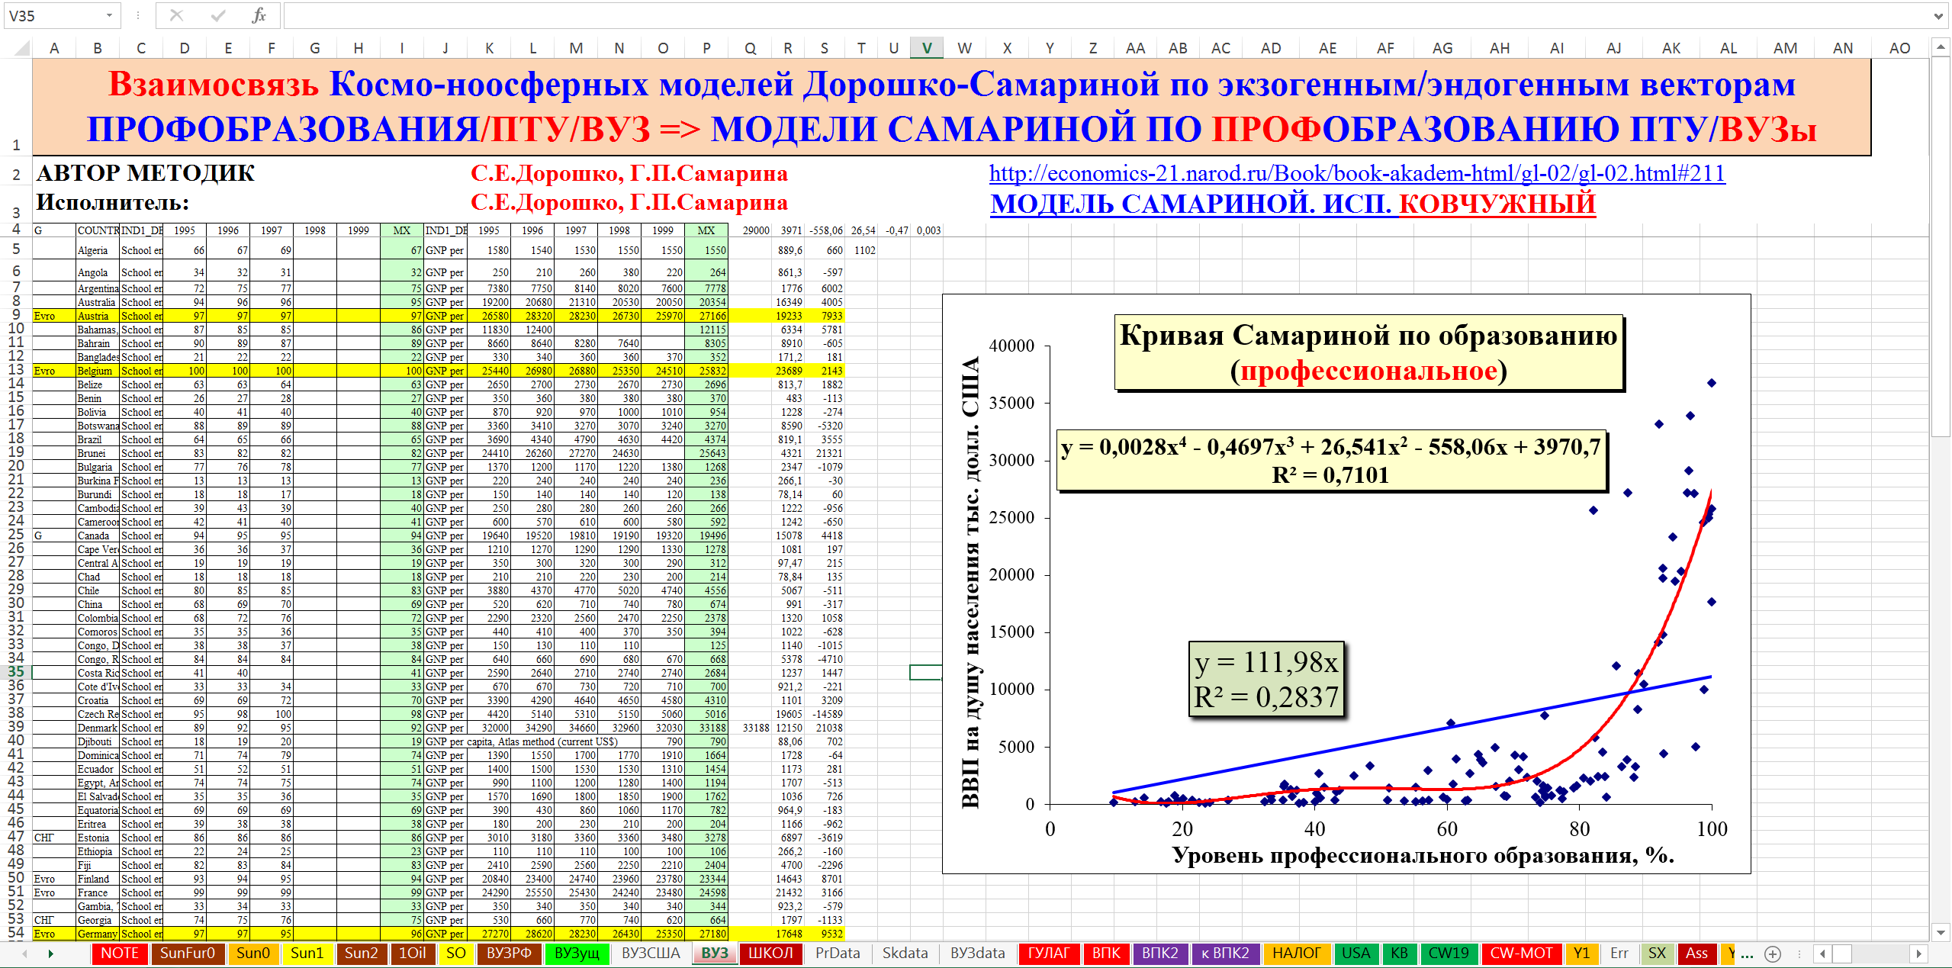The image size is (1952, 968).
Task: Click the Insert Function fx icon
Action: click(259, 15)
